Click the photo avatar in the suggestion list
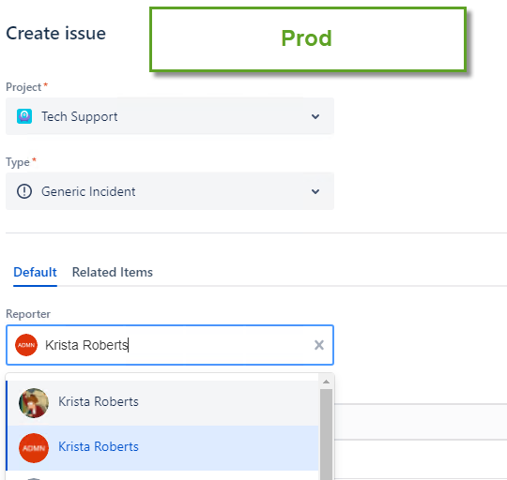Image resolution: width=507 pixels, height=480 pixels. coord(34,403)
